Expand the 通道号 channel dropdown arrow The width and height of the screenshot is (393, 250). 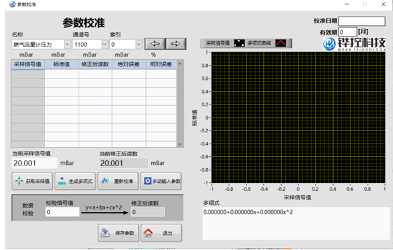pyautogui.click(x=105, y=45)
